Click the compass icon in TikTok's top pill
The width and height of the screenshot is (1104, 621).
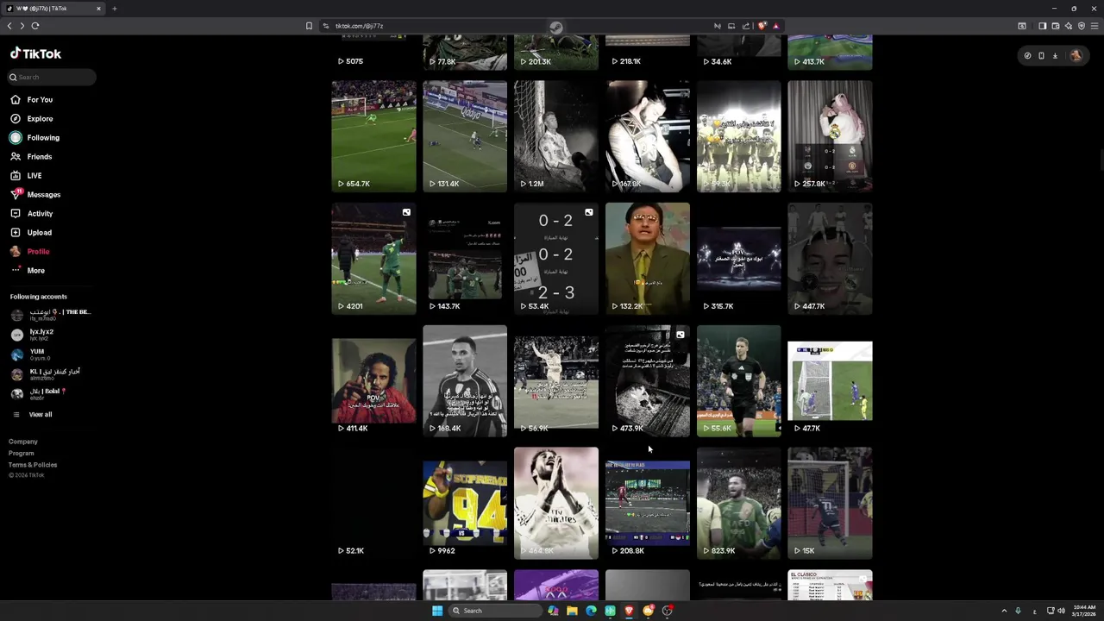1027,55
